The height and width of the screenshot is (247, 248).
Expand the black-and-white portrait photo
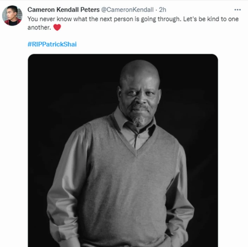[123, 150]
